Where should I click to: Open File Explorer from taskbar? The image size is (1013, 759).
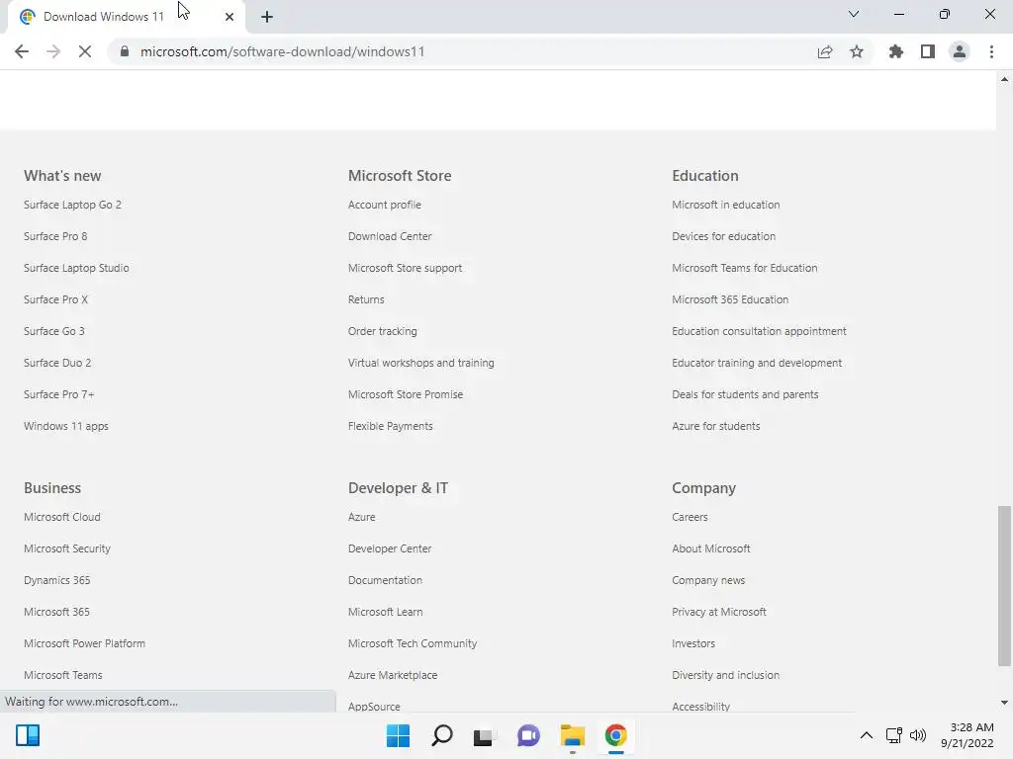point(573,735)
